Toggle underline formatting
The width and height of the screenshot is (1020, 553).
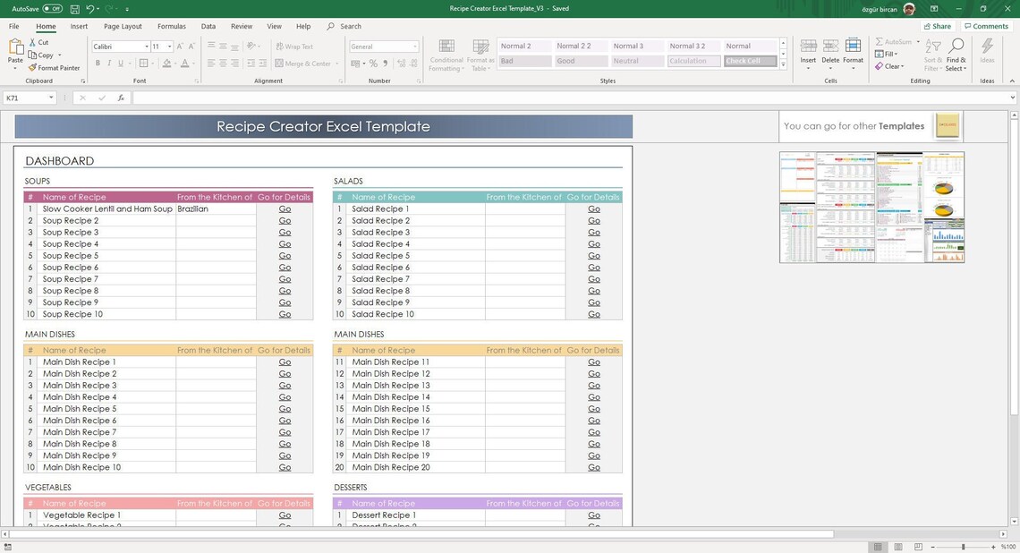pos(121,64)
